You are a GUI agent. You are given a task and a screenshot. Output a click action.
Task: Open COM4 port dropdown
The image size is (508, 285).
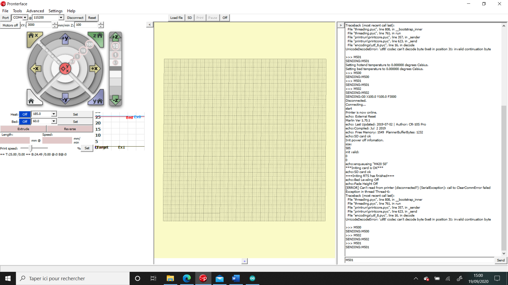(25, 17)
